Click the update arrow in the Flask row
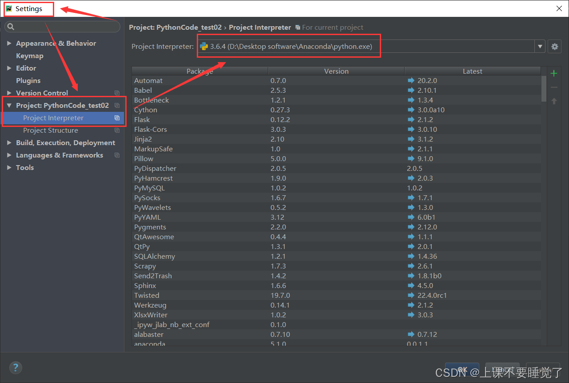This screenshot has height=383, width=569. tap(411, 120)
